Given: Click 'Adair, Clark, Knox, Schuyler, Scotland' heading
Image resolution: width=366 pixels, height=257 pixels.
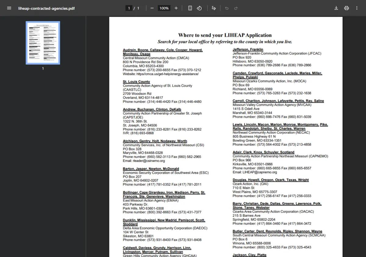Looking at the screenshot, I should (264, 152).
